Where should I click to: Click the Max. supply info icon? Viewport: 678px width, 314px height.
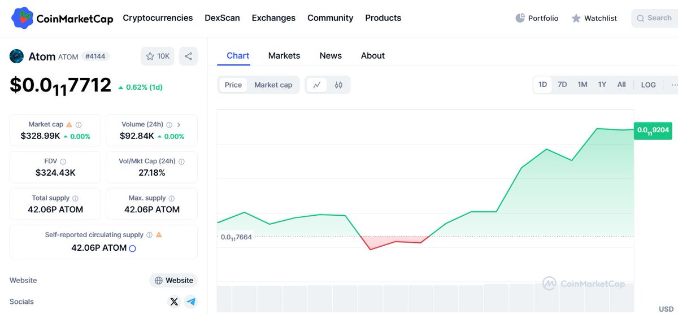(171, 198)
